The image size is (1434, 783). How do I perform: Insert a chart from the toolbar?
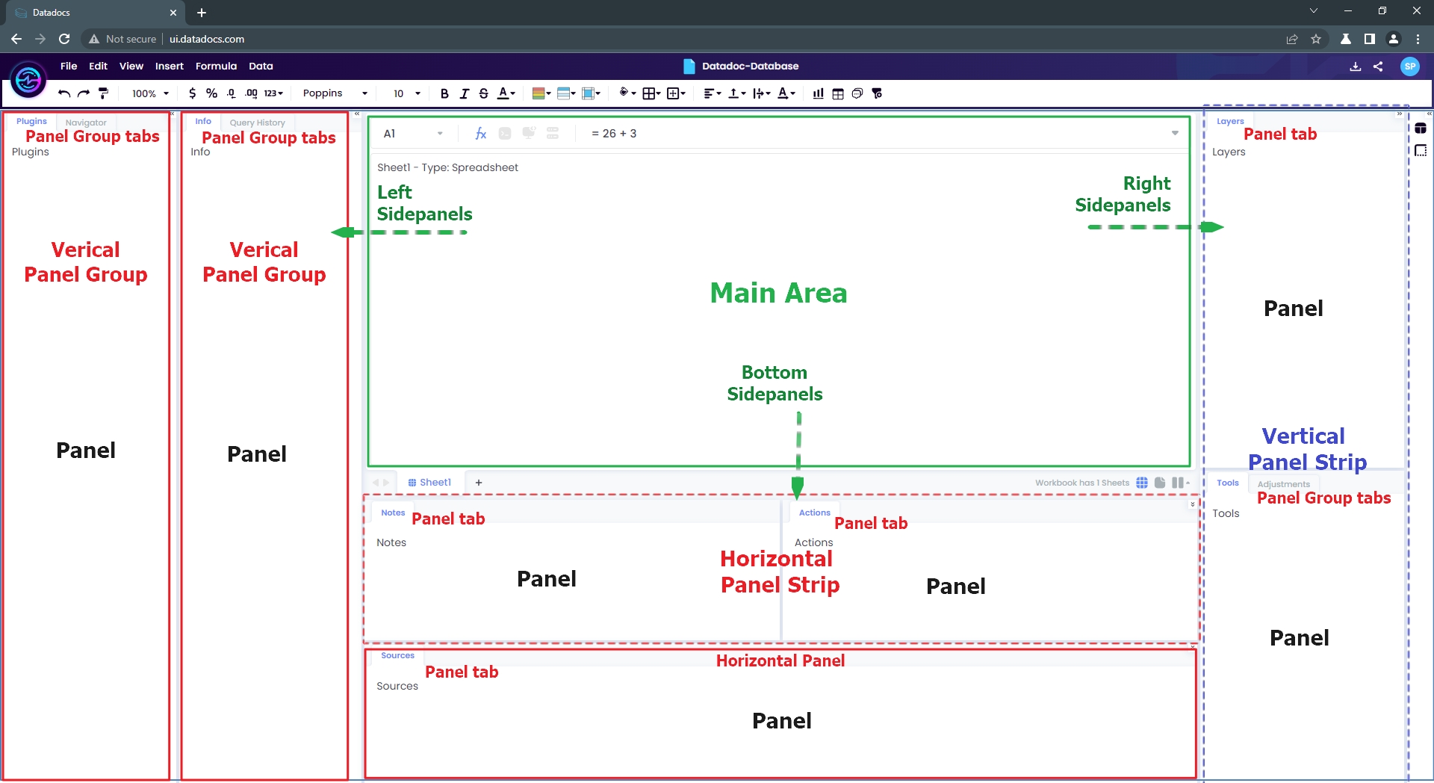(x=818, y=93)
